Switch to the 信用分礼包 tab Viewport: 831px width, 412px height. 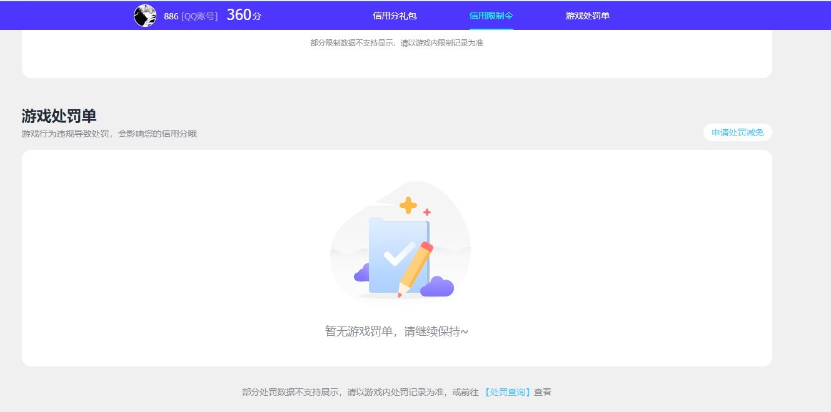(x=394, y=15)
